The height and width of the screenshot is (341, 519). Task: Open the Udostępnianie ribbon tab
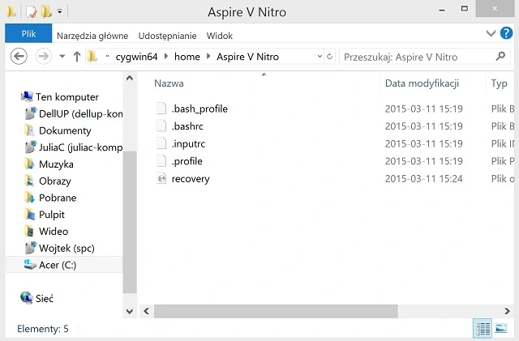click(x=167, y=36)
